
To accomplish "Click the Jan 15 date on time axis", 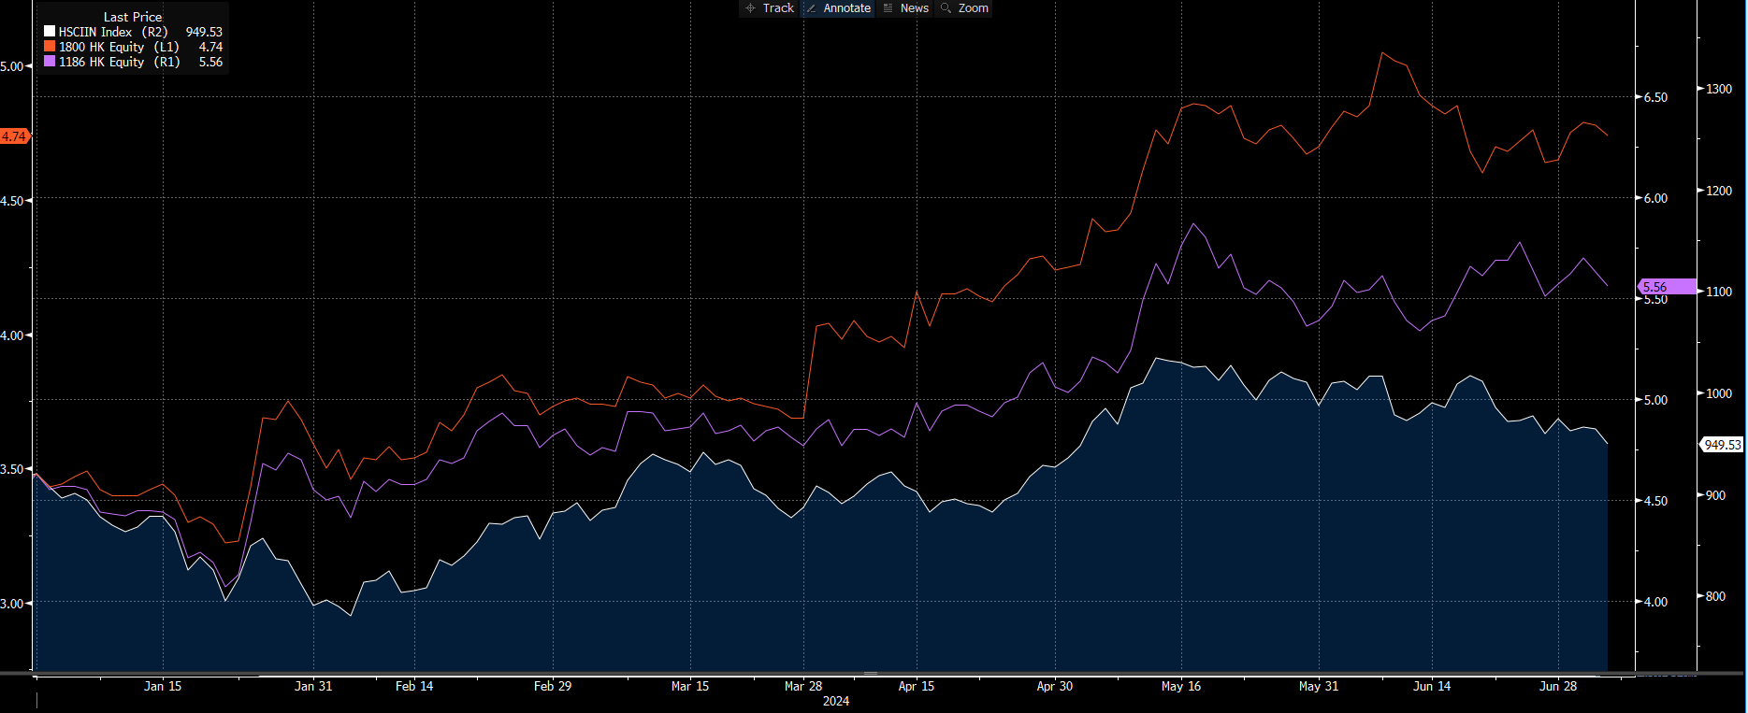I will point(163,686).
